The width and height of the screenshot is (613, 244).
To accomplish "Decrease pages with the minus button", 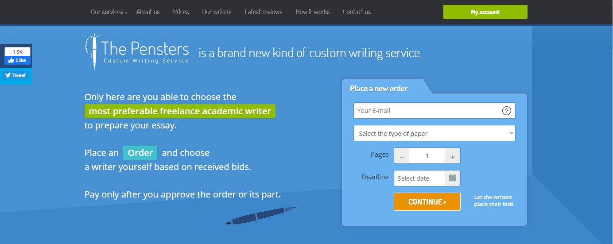I will 402,156.
